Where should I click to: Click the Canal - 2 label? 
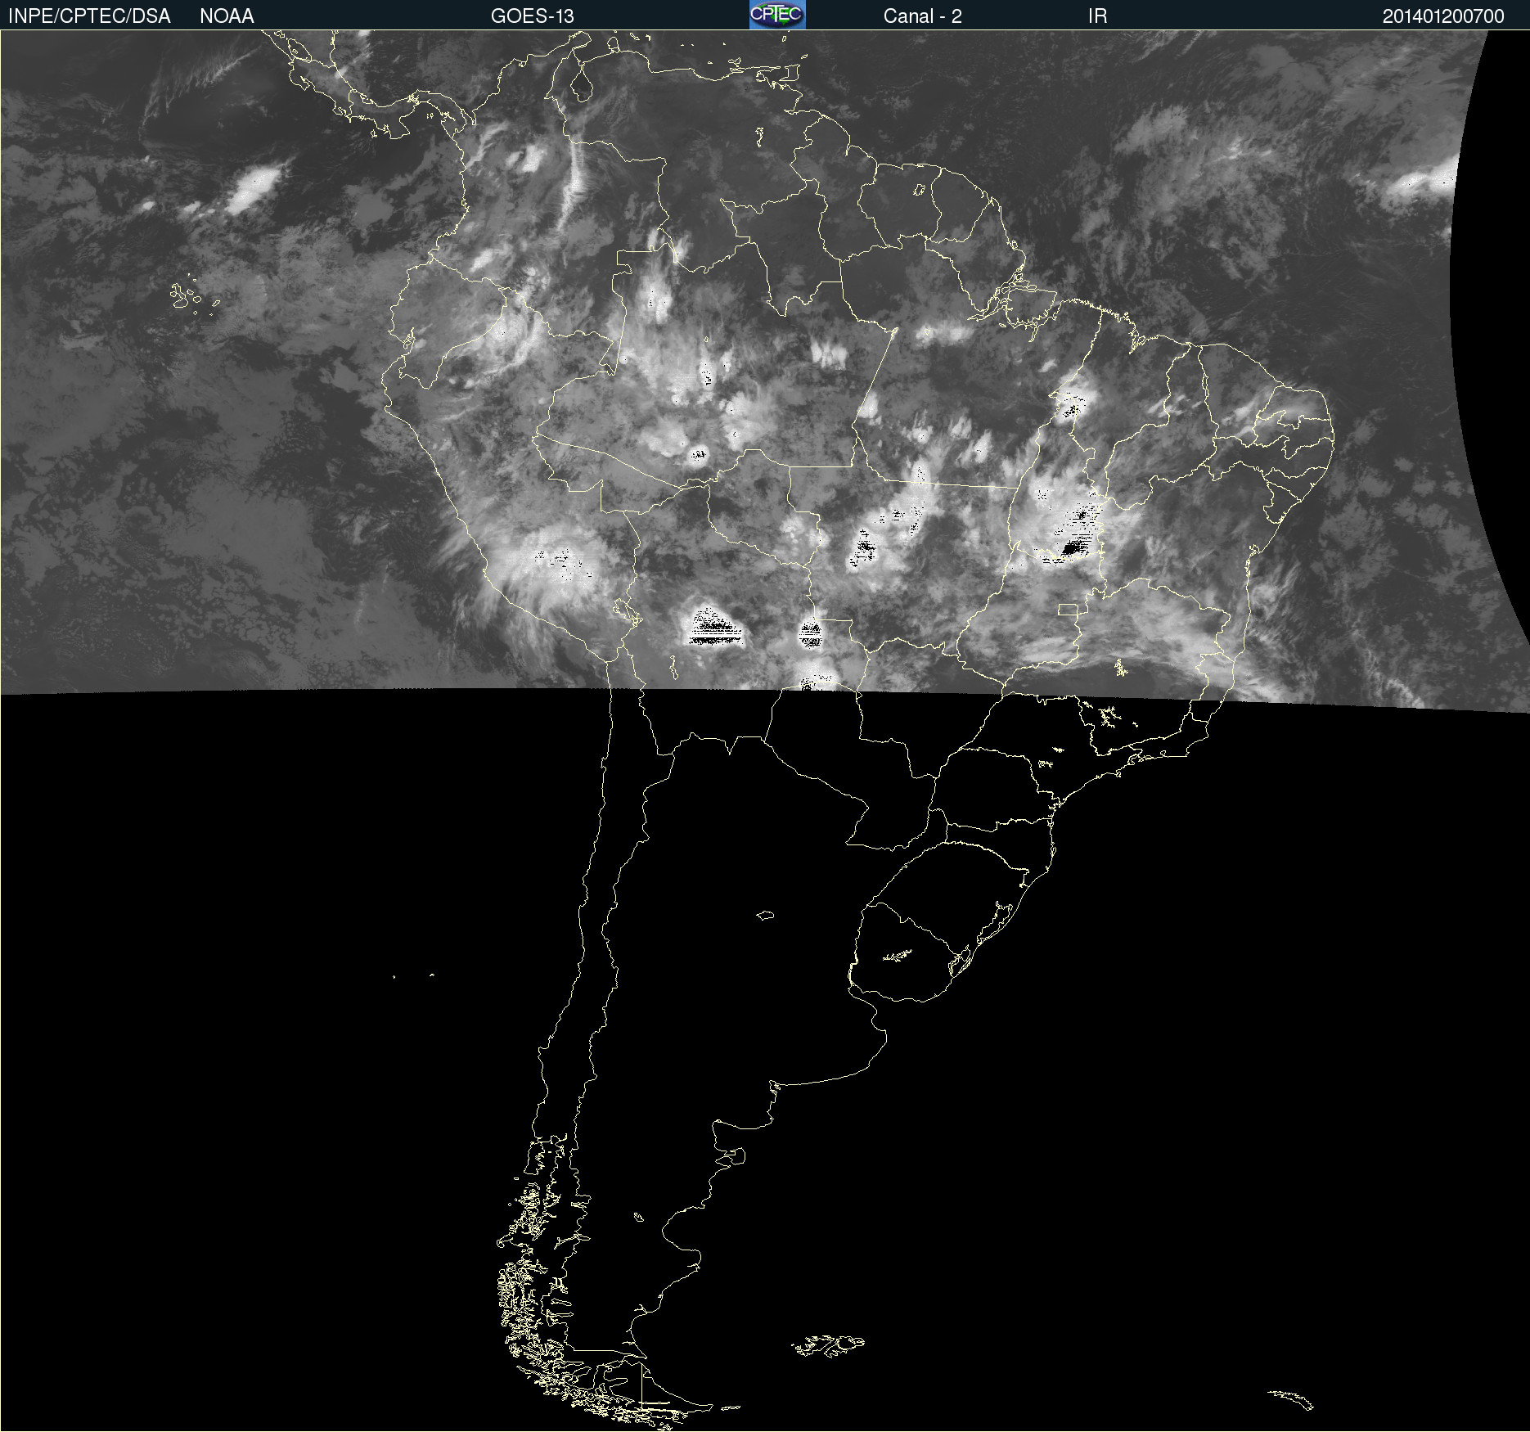(x=922, y=16)
